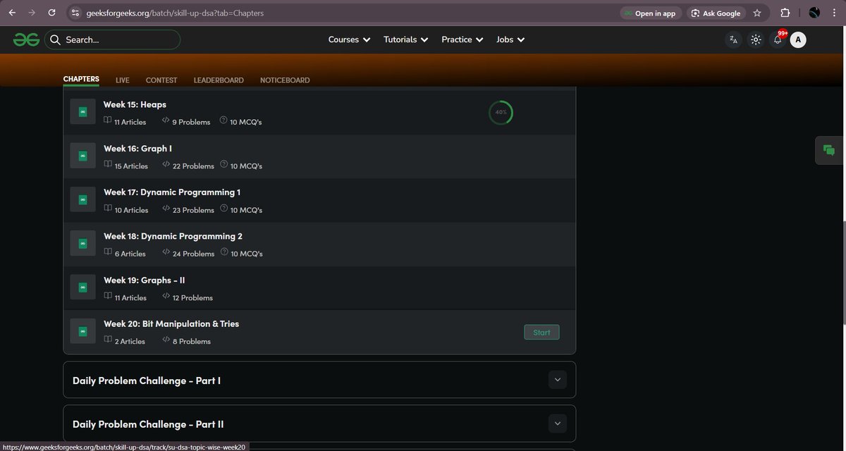The width and height of the screenshot is (846, 451).
Task: Open Week 16: Graph I chapter title
Action: 137,149
